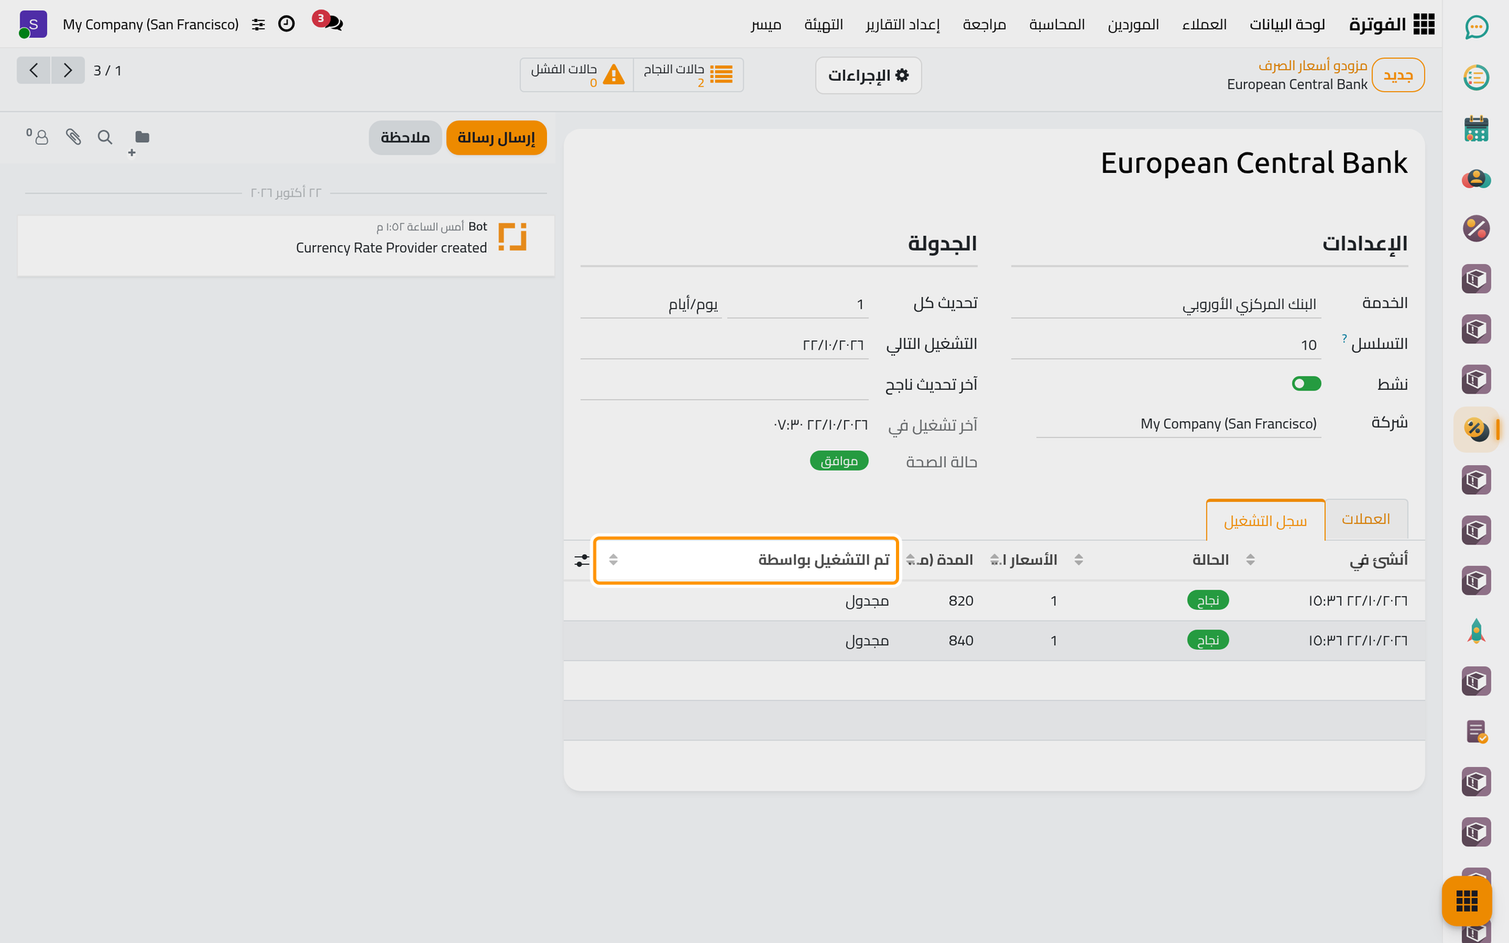
Task: Sort by the أنشئ في column arrows
Action: point(1250,560)
